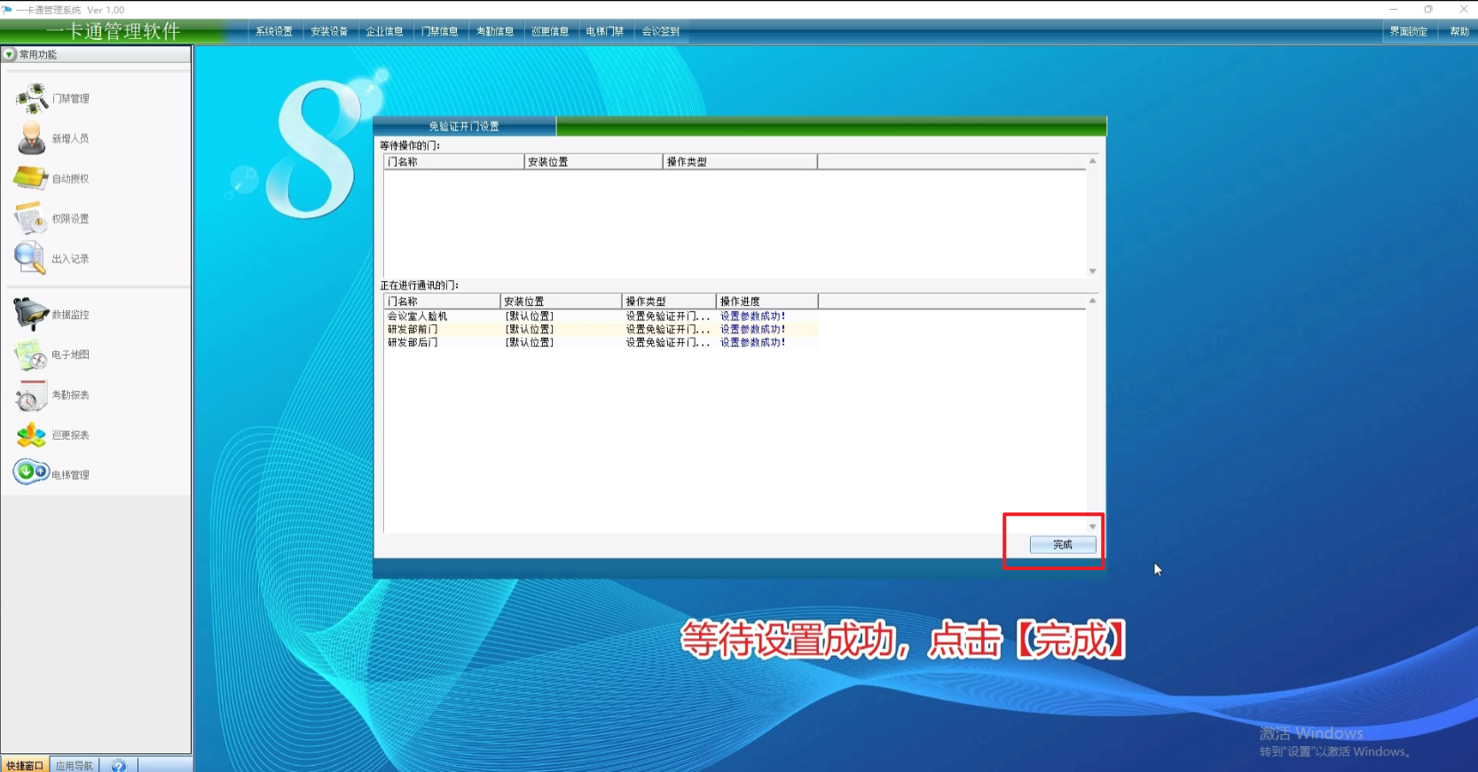Viewport: 1478px width, 772px height.
Task: Open the 电子地图 electronic map icon
Action: (31, 355)
